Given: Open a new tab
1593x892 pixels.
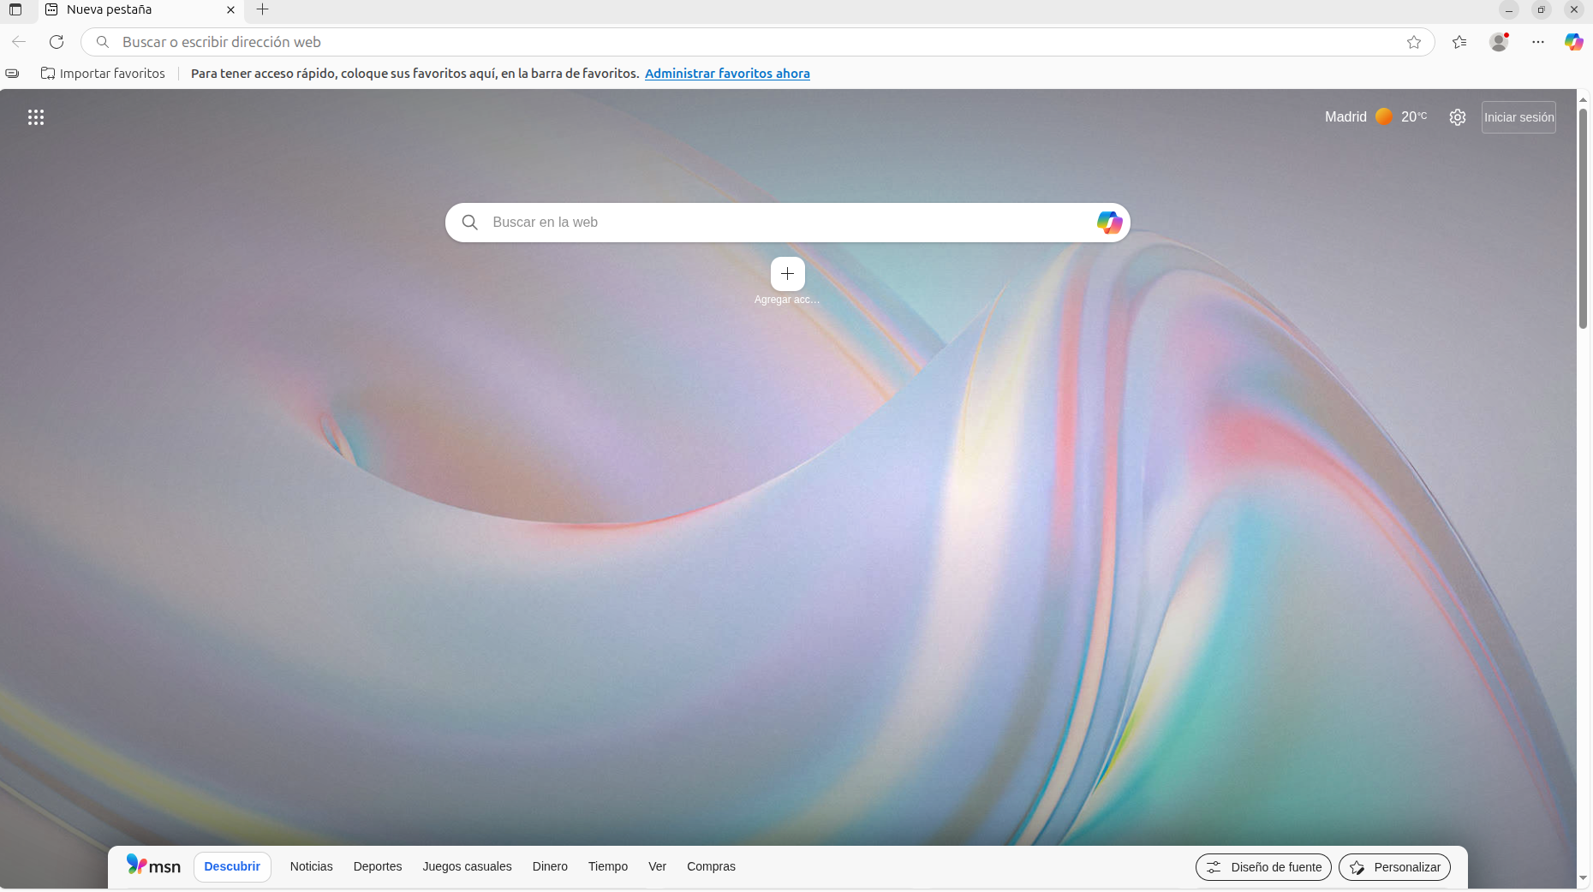Looking at the screenshot, I should pos(263,9).
